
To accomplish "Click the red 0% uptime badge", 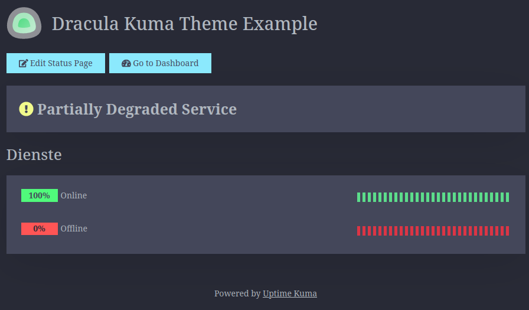I will pyautogui.click(x=40, y=229).
